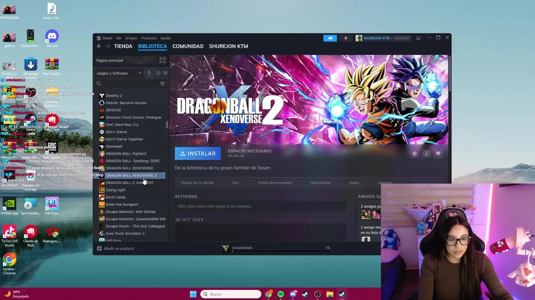Open the Fall Guys desktop shortcut

pos(52,206)
